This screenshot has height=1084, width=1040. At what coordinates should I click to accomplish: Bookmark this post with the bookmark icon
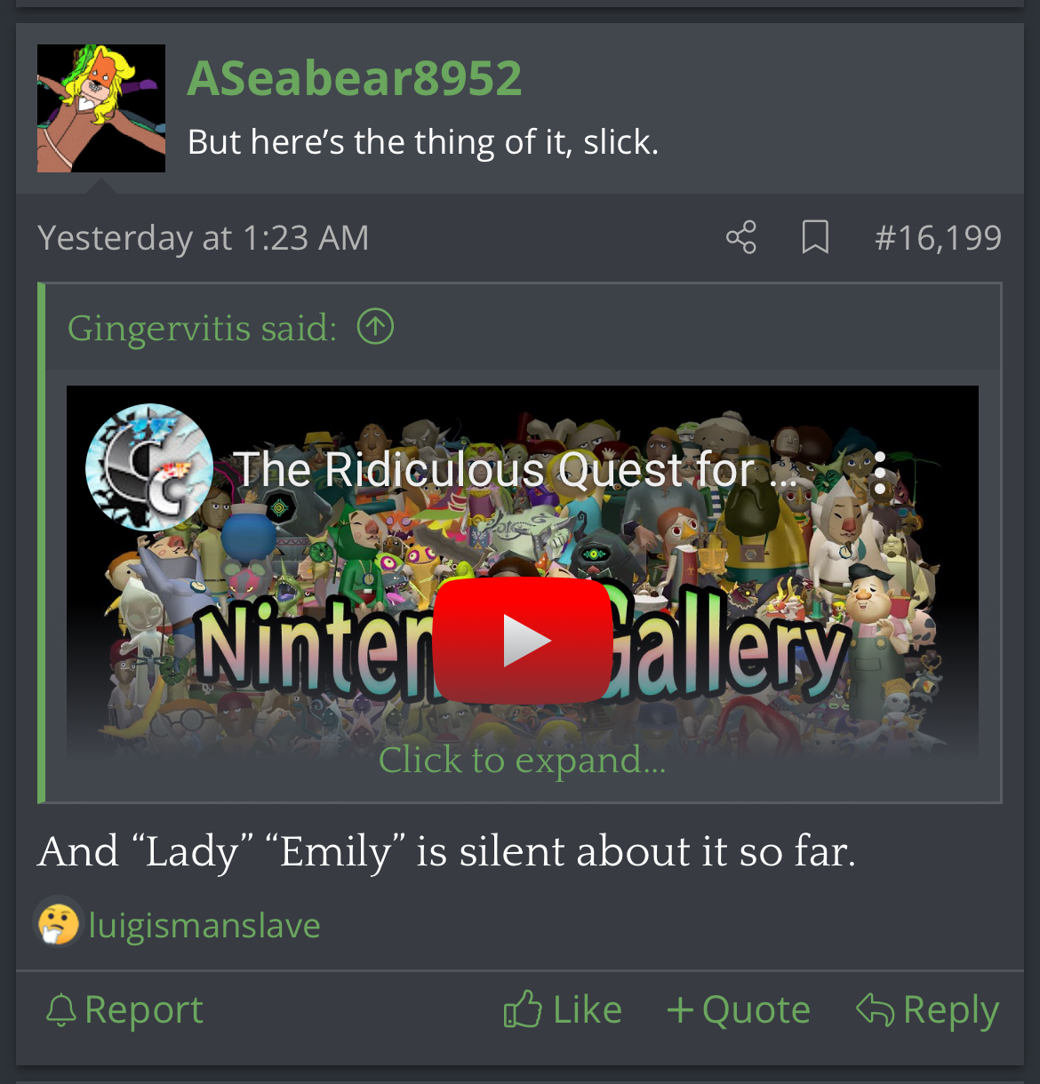pyautogui.click(x=815, y=237)
